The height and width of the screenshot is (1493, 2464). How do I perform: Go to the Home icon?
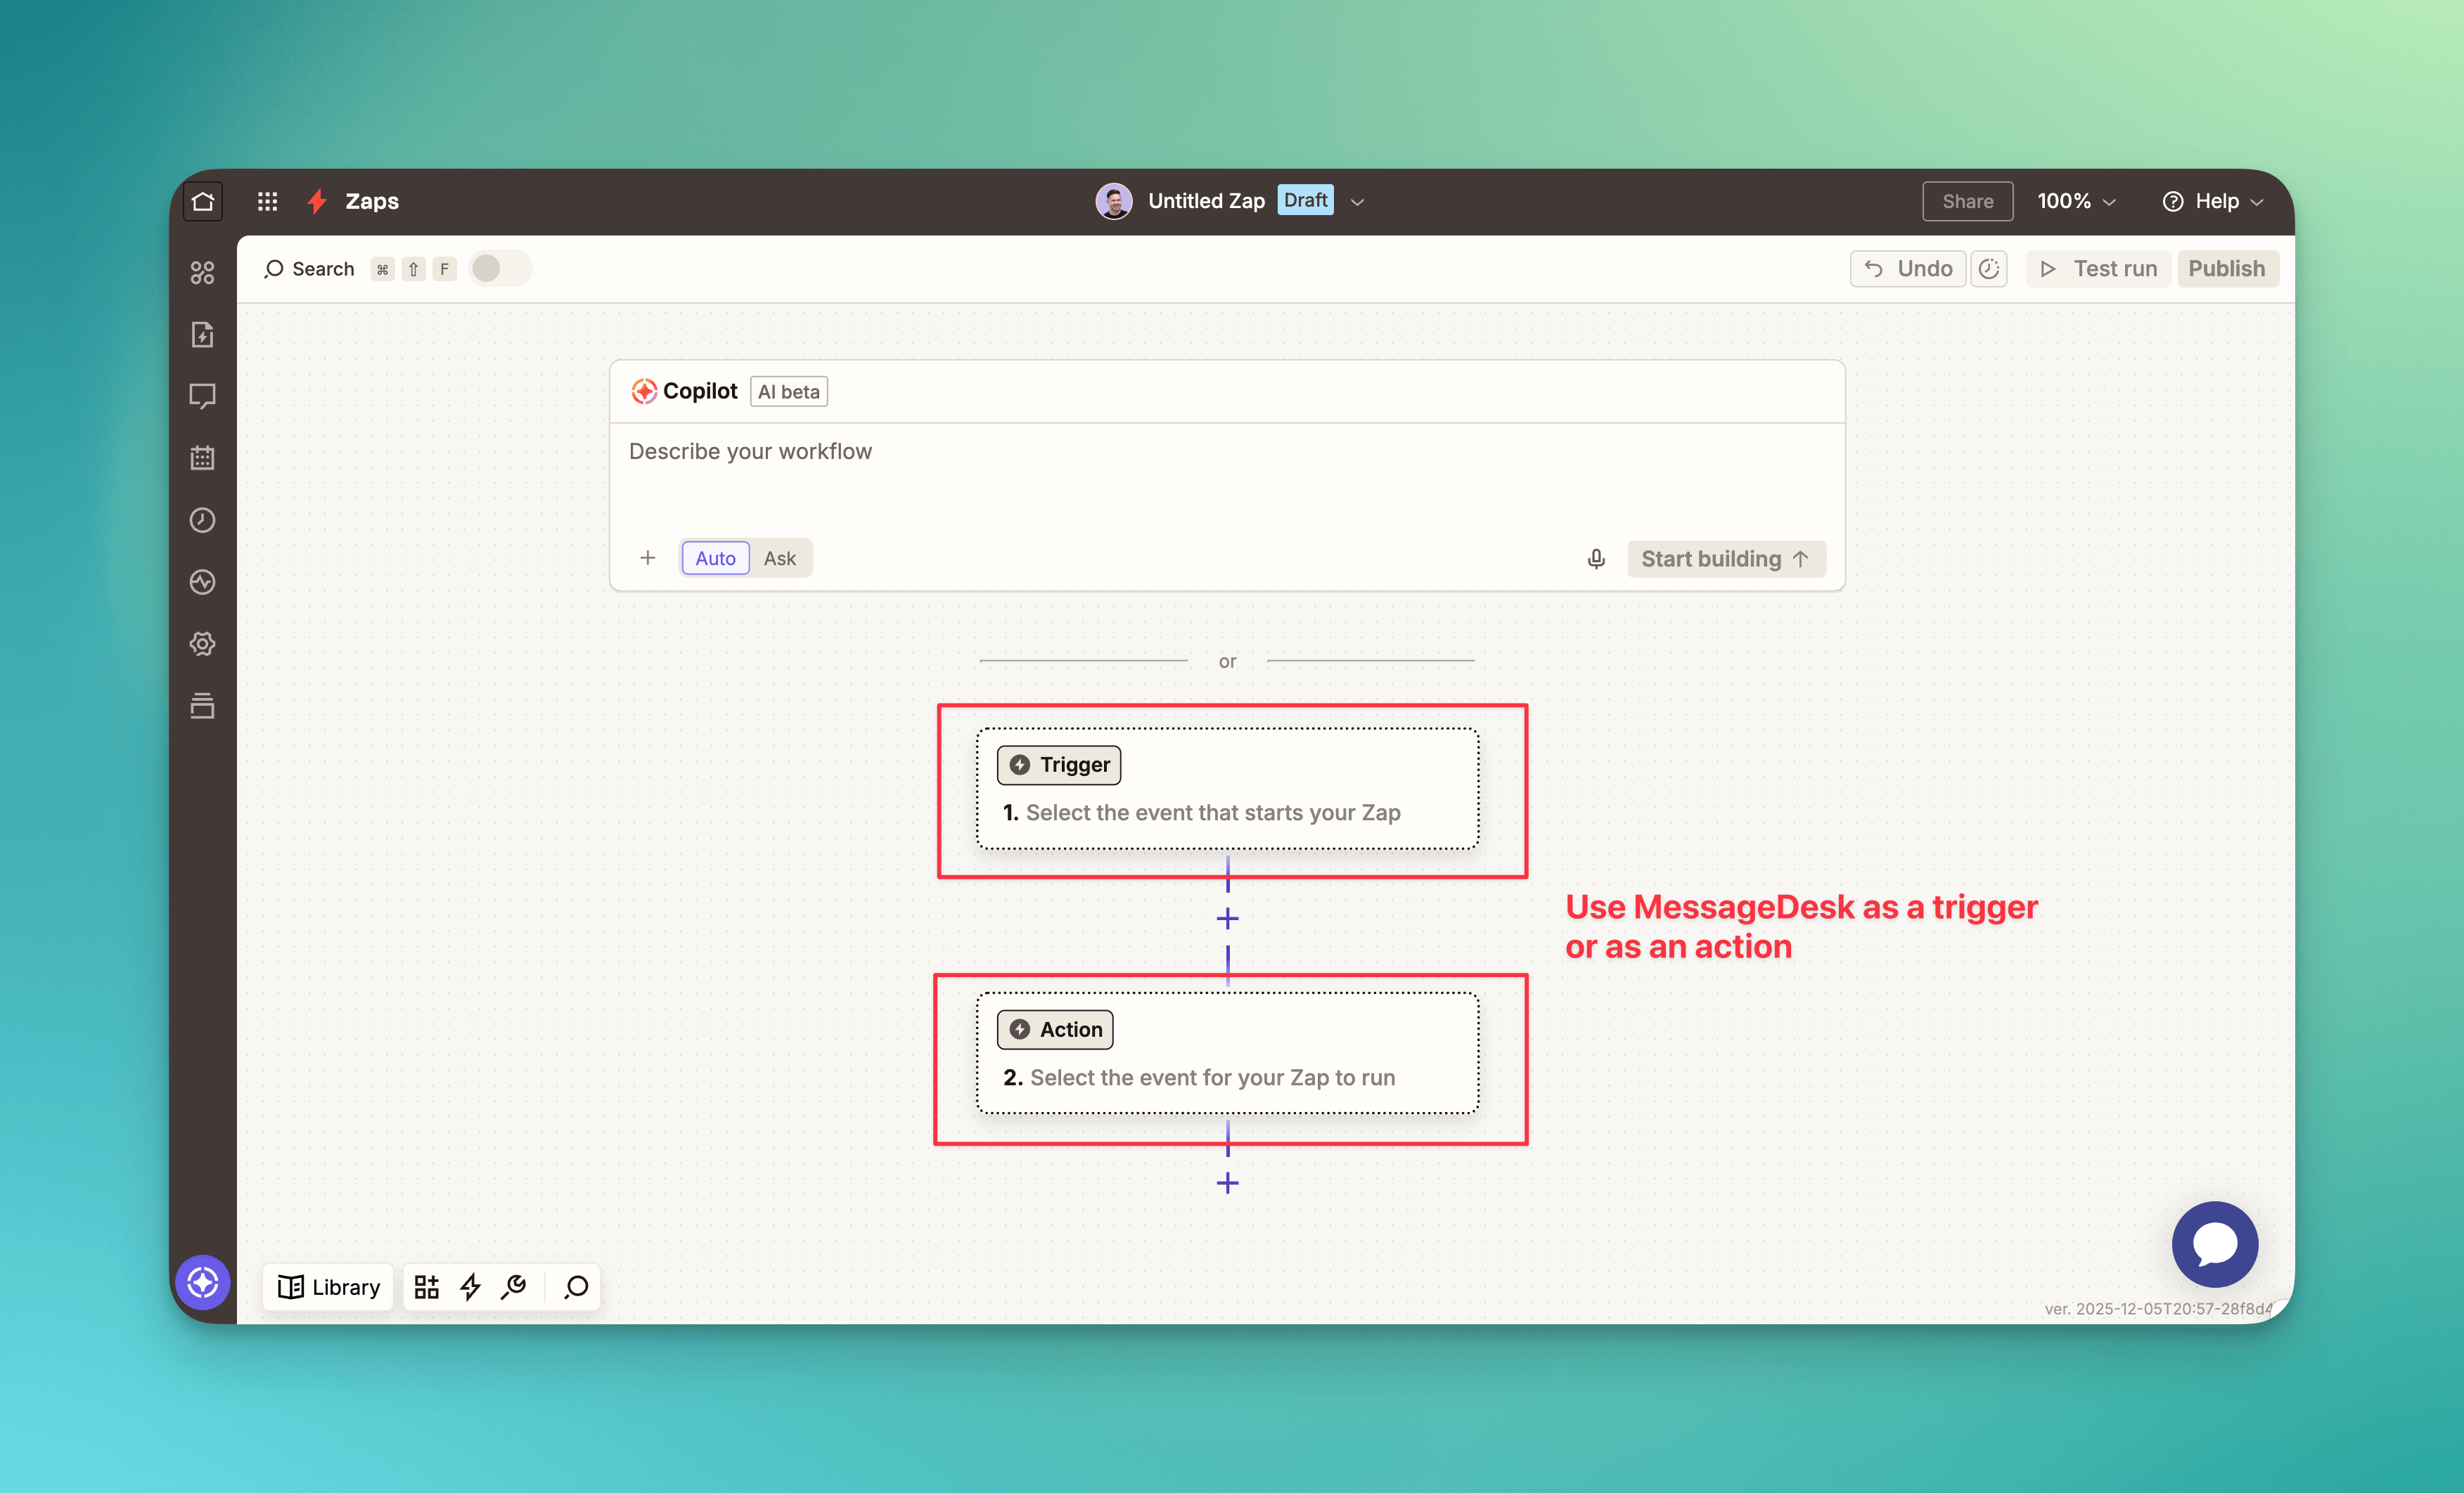click(x=203, y=201)
